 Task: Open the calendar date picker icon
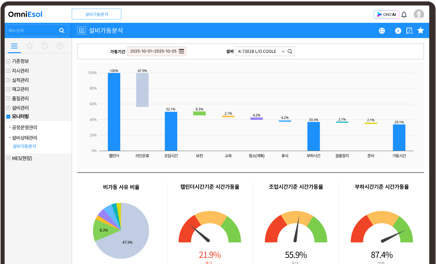(x=182, y=51)
